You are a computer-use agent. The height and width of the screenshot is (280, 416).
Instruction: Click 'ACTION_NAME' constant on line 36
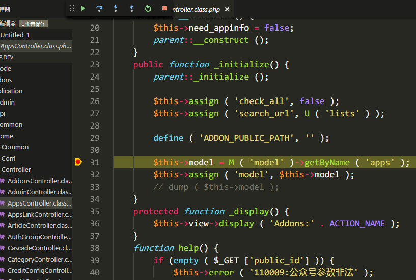point(357,224)
